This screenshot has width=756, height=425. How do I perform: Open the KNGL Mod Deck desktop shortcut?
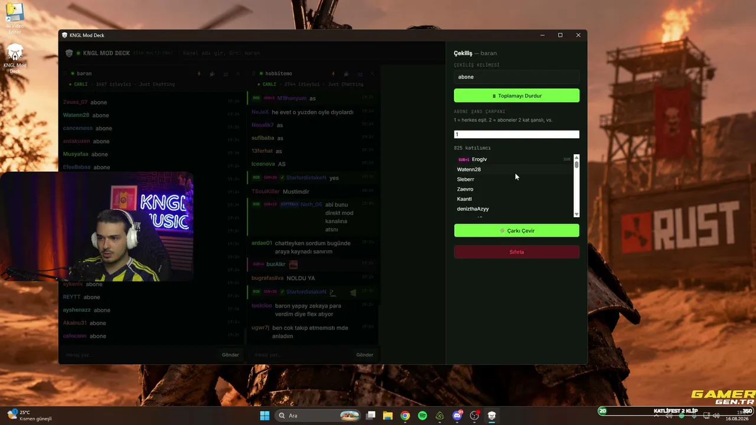coord(15,58)
